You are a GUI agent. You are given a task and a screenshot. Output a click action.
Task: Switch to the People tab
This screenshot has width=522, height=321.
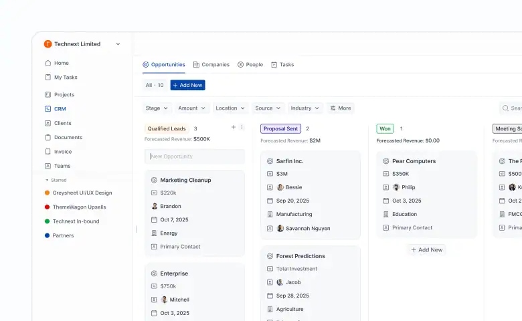(250, 65)
